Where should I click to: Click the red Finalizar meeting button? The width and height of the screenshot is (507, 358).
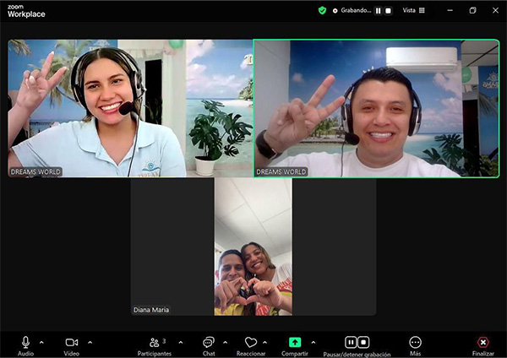point(483,342)
